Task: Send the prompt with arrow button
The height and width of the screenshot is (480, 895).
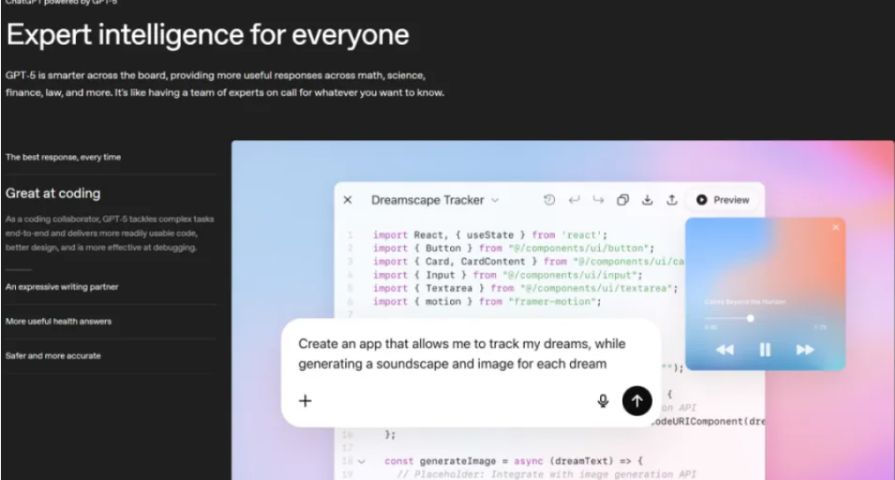Action: click(x=637, y=401)
